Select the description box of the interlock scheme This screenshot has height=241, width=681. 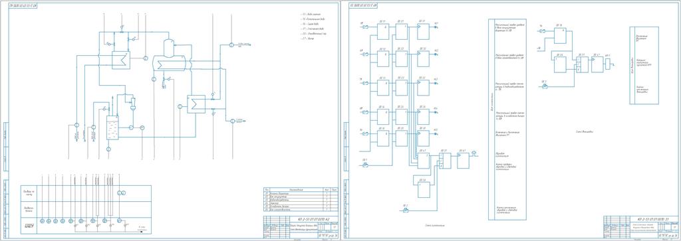[x=644, y=66]
